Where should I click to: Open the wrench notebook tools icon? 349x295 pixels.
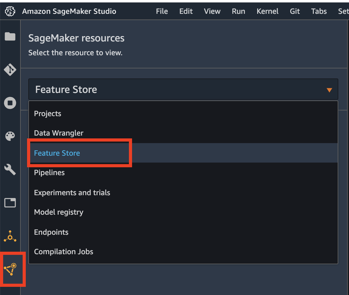coord(10,169)
